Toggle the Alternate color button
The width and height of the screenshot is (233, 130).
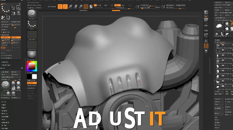point(32,83)
